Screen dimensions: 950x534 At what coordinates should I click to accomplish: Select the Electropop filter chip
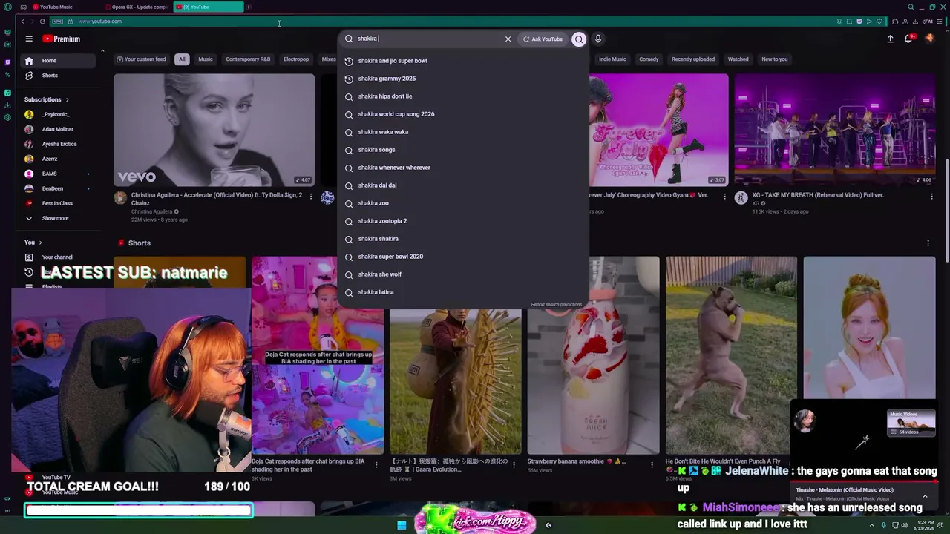click(296, 59)
